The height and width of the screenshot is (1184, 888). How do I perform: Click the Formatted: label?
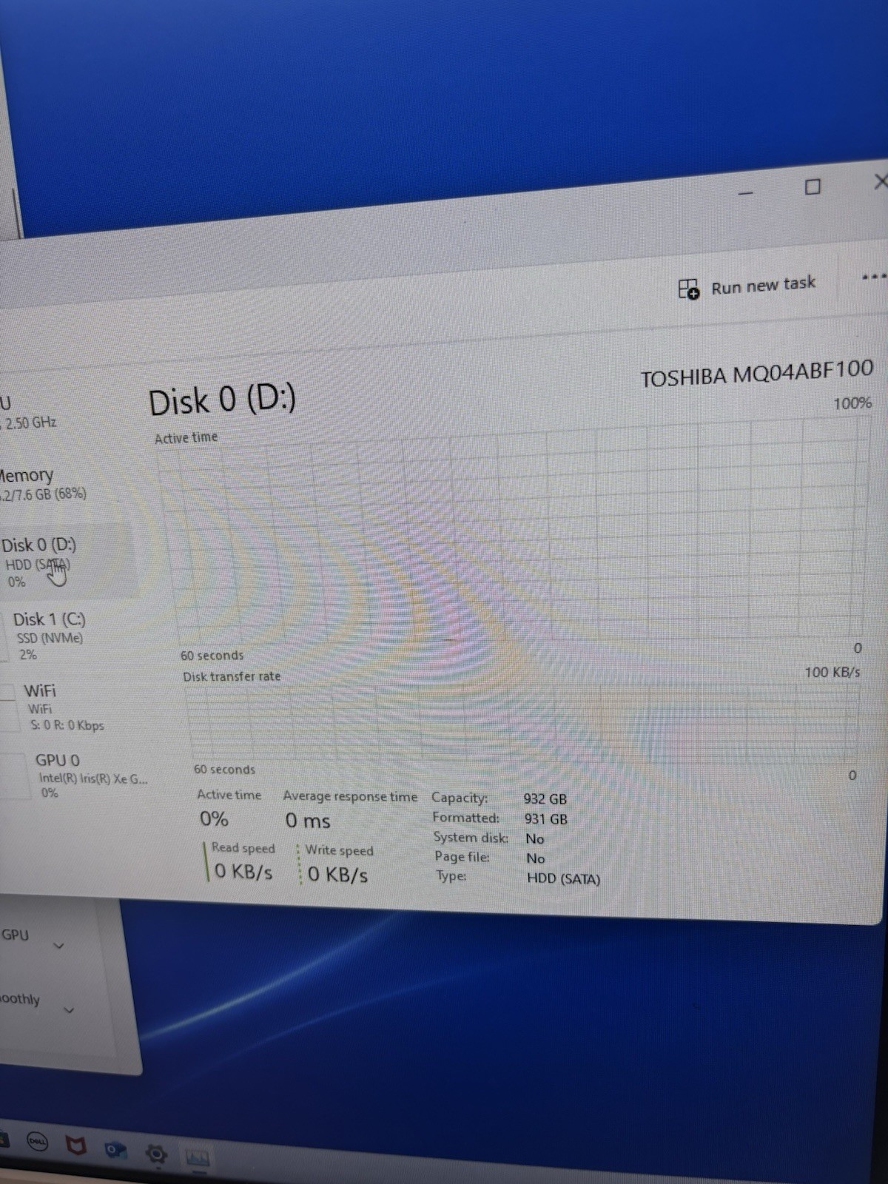point(466,818)
